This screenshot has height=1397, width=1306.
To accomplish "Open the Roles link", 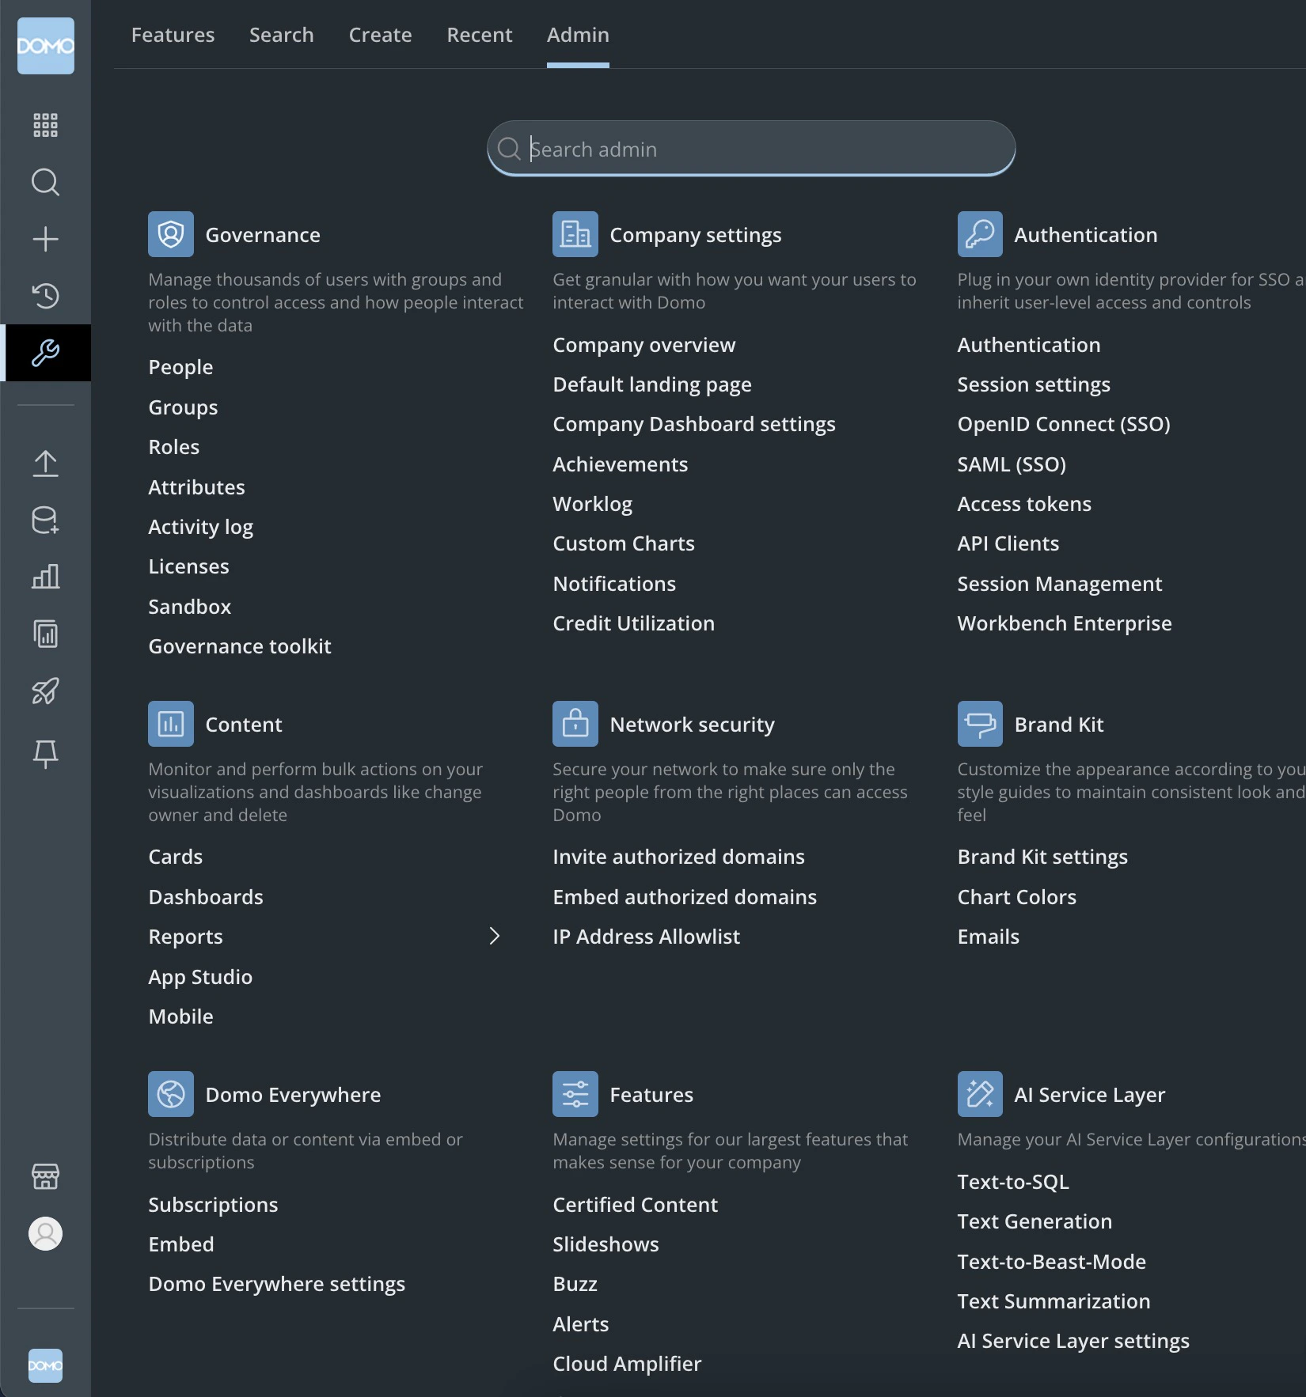I will (174, 447).
